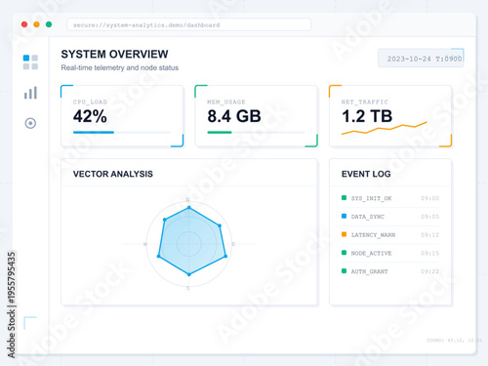
Task: Click the NET_TRAFFIC 1.2 TB value
Action: pos(367,116)
